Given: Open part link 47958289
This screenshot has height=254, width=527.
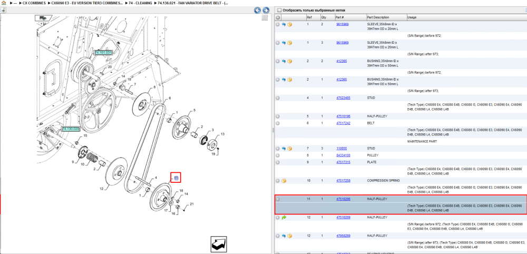Looking at the screenshot, I should click(343, 236).
